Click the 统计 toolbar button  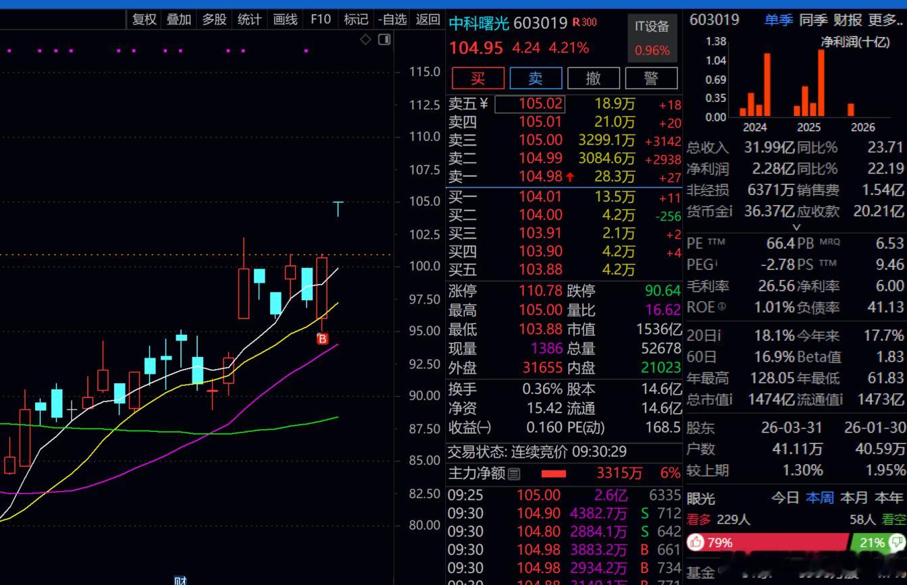pyautogui.click(x=249, y=20)
